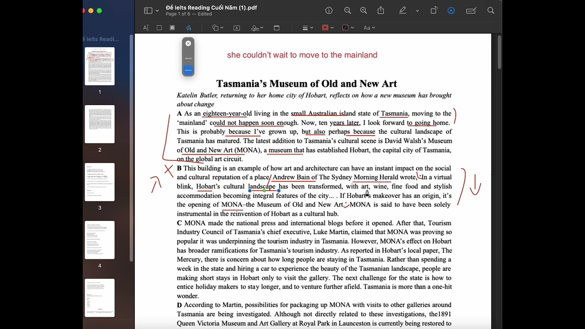Choose the Rectangular Selection tool
585x329 pixels.
(159, 28)
